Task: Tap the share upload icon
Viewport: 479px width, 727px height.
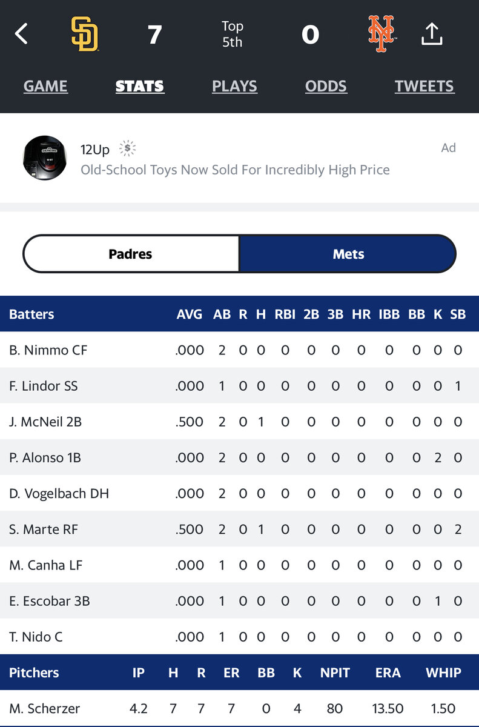Action: (432, 34)
